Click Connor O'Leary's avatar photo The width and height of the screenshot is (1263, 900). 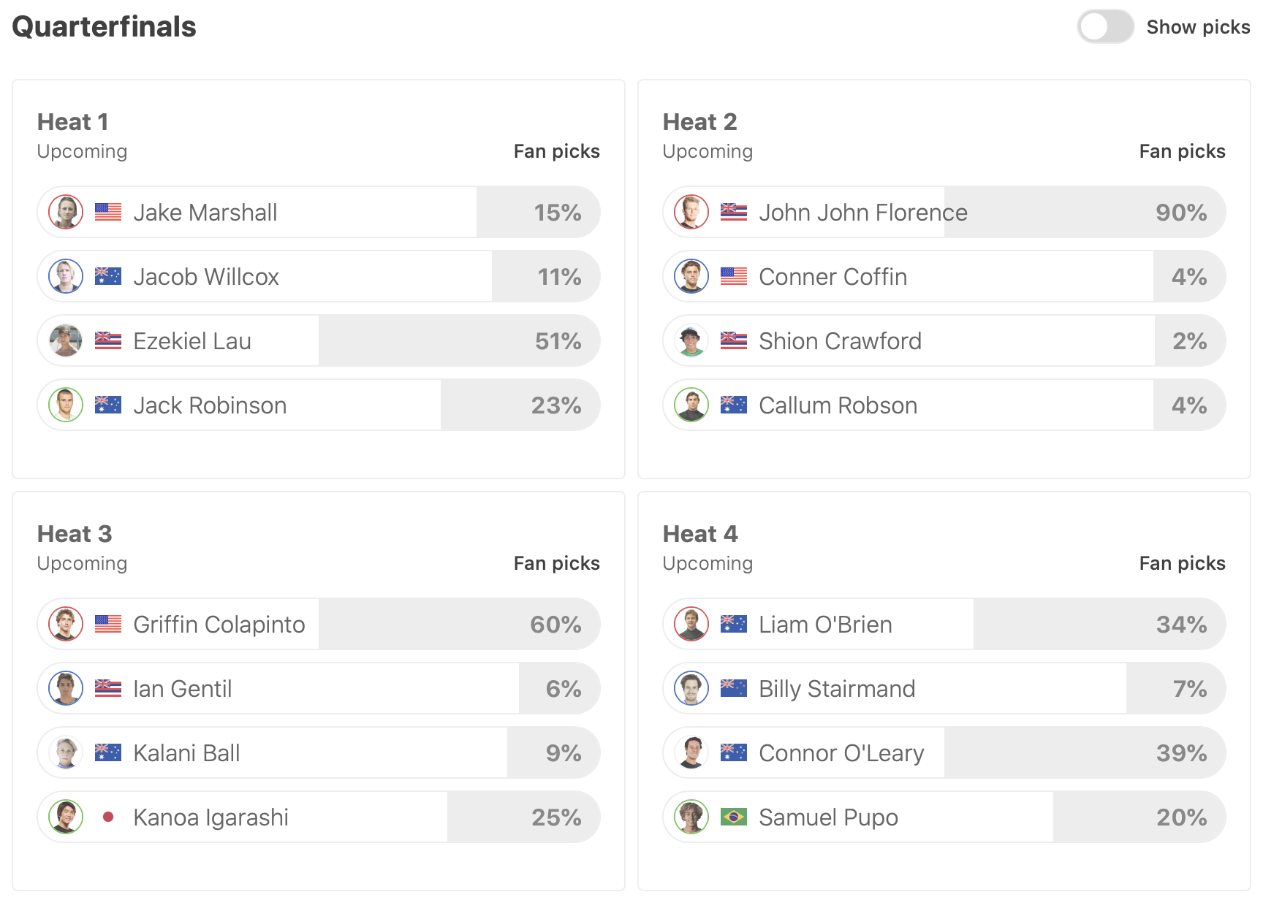(691, 753)
